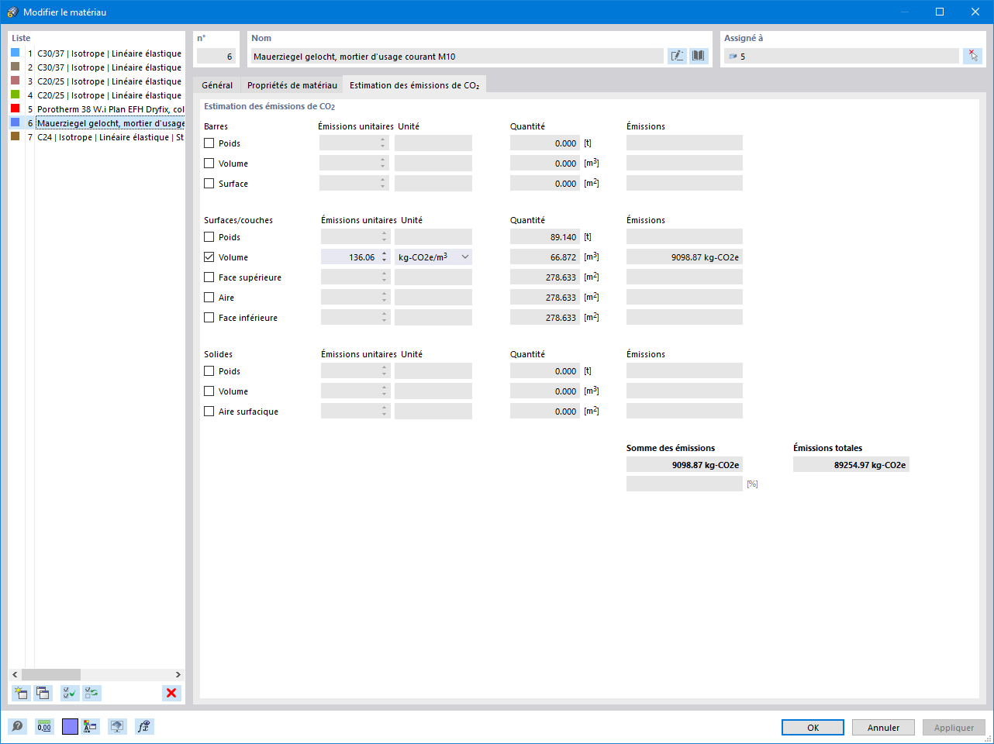Delete the selected material with the red X
The image size is (994, 744).
click(x=171, y=693)
